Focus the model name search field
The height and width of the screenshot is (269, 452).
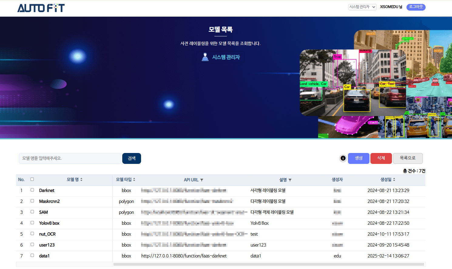[x=70, y=158]
